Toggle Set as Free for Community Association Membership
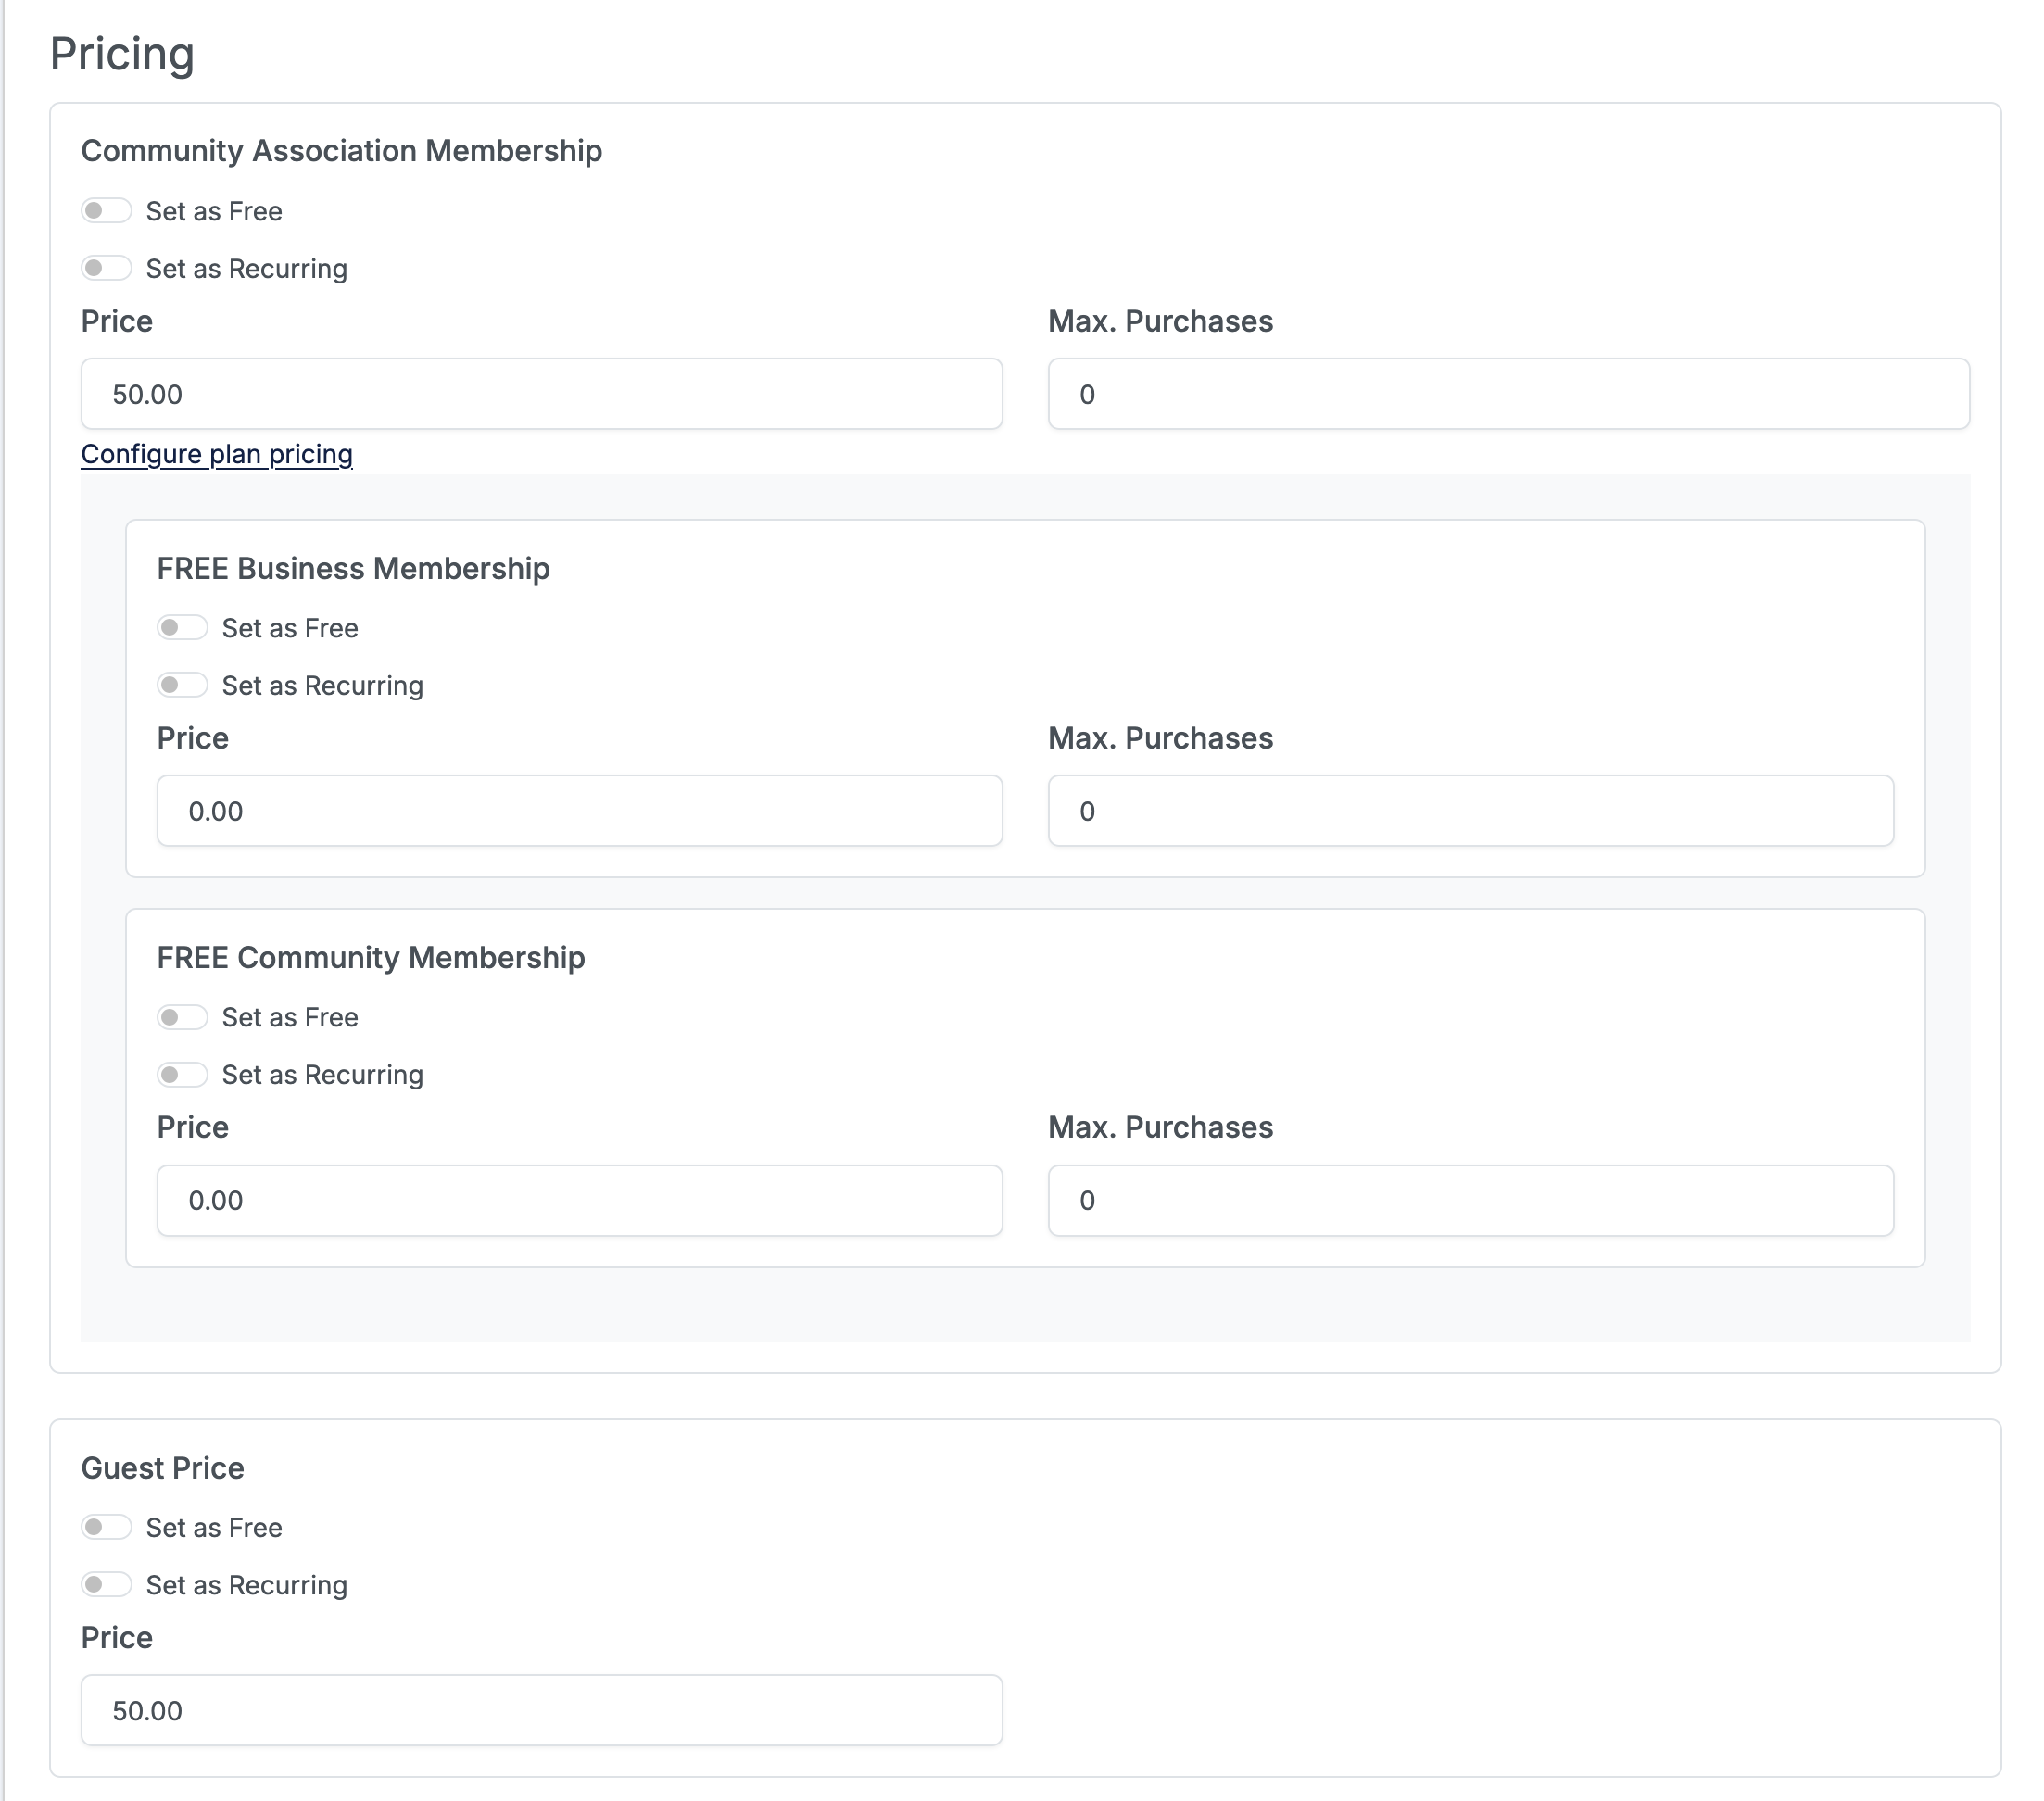This screenshot has width=2044, height=1801. point(106,211)
